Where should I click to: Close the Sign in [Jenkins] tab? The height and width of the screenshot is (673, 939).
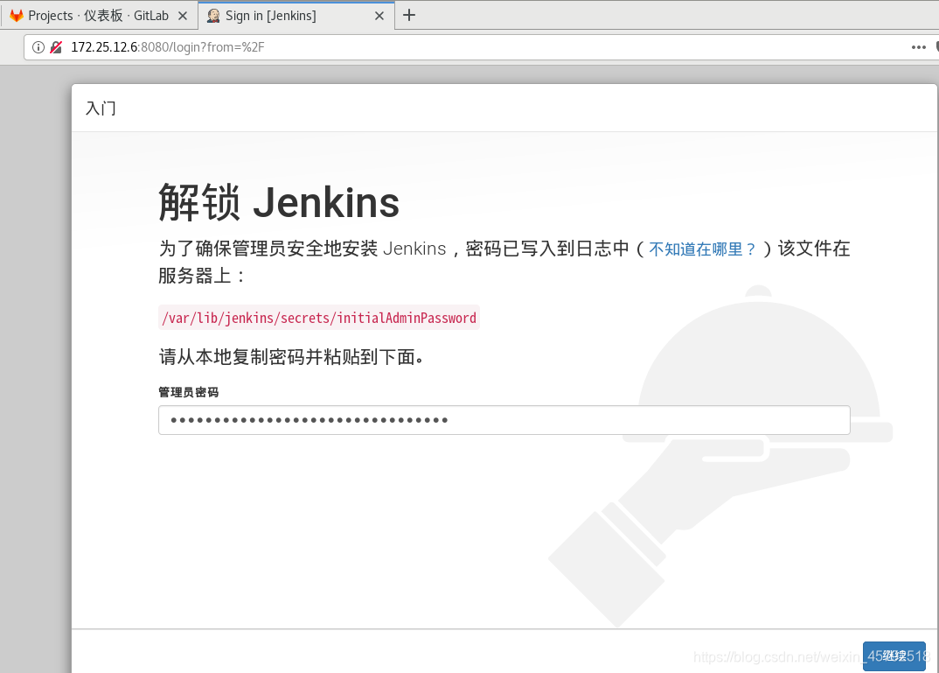point(379,16)
